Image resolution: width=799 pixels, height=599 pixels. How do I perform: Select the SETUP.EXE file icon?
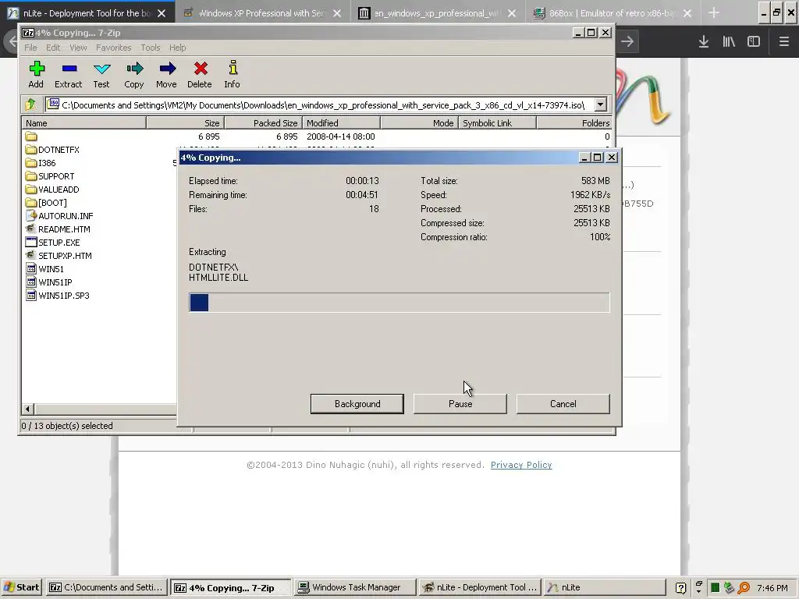[31, 243]
